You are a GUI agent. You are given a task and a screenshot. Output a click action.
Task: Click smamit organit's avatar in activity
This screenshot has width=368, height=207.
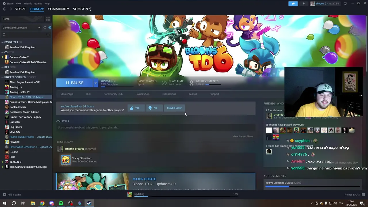click(x=60, y=149)
